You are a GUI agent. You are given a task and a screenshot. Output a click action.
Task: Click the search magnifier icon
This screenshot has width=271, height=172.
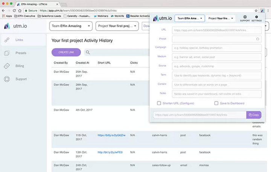[88, 52]
